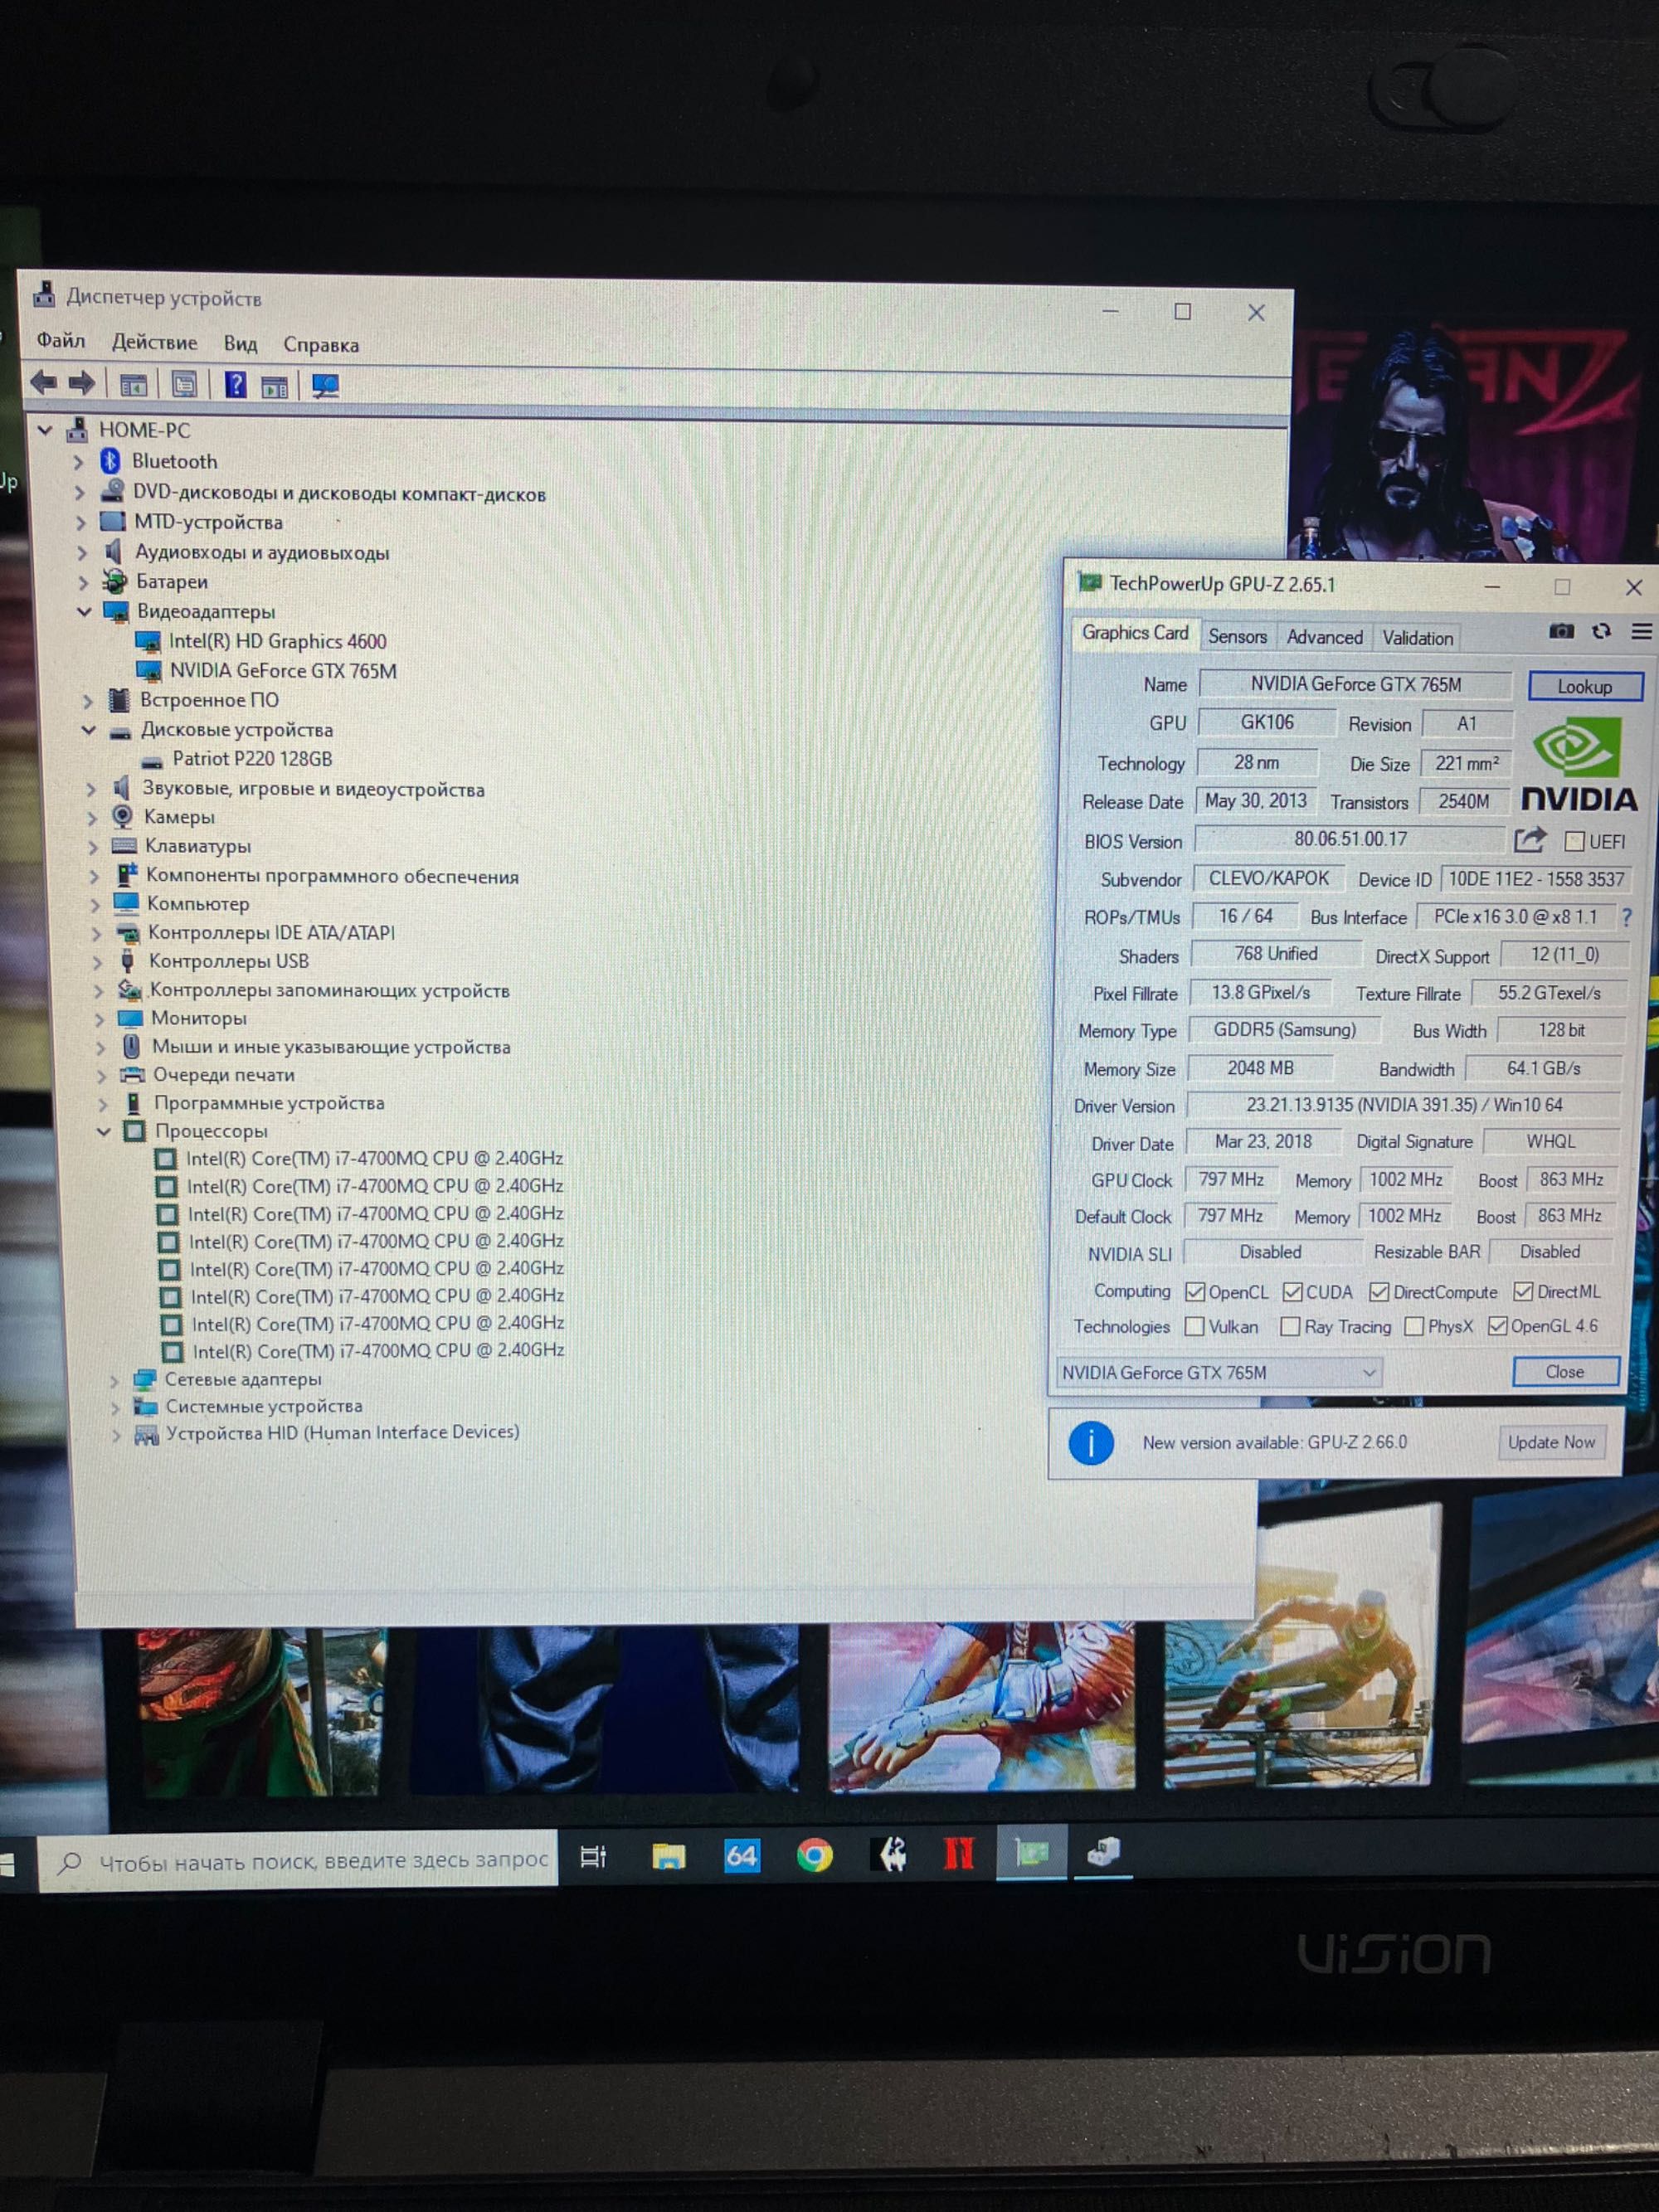Screen dimensions: 1659x2212
Task: Toggle the OpenCL checkbox
Action: [1195, 1292]
